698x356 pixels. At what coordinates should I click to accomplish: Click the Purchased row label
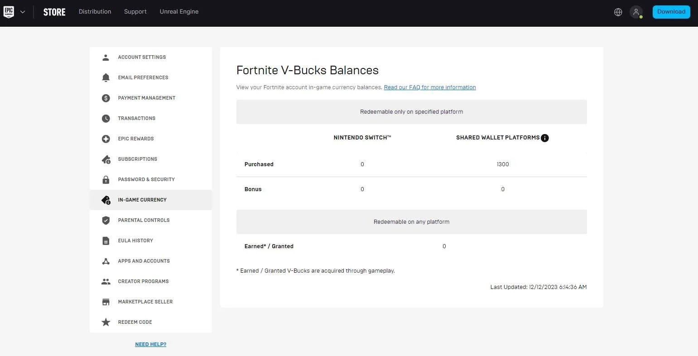[259, 164]
